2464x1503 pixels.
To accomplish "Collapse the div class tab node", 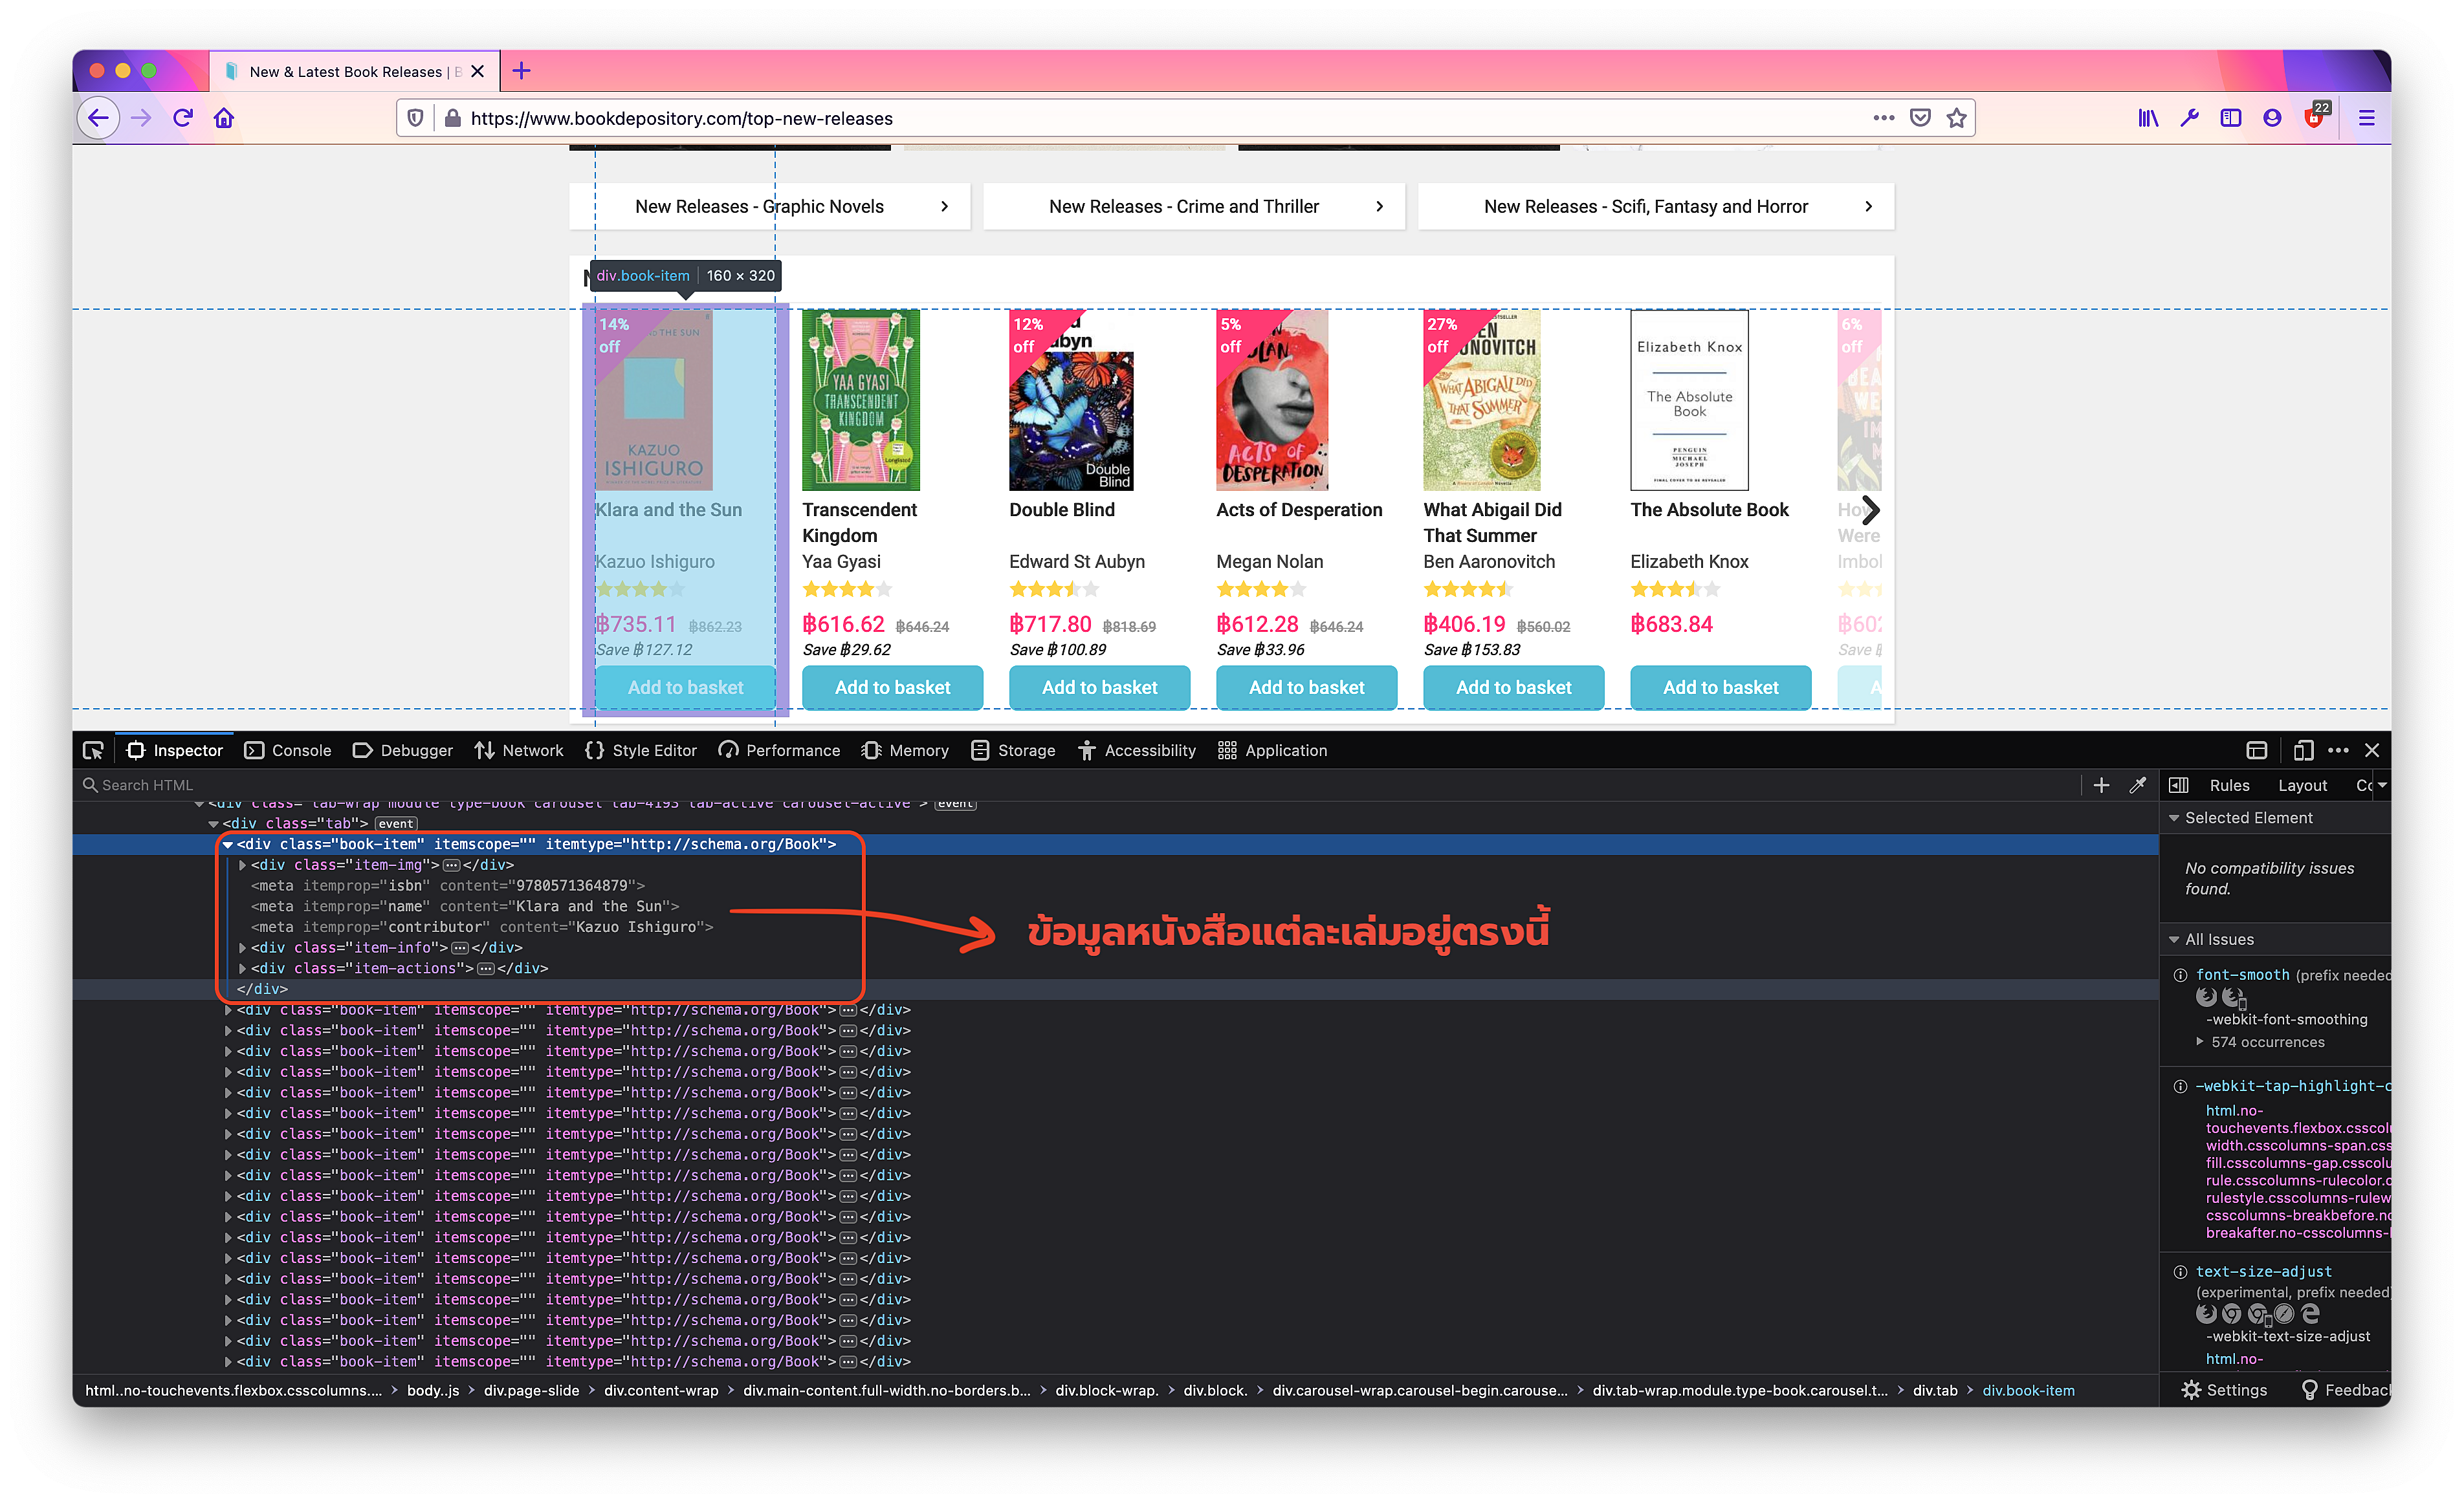I will point(213,825).
